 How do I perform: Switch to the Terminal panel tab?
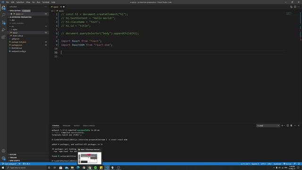click(x=56, y=126)
